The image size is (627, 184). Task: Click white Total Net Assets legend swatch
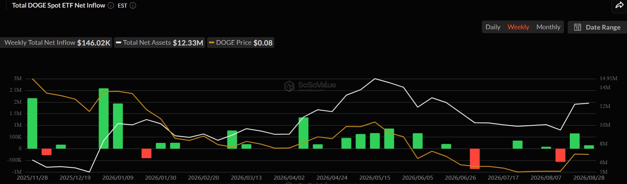(118, 43)
